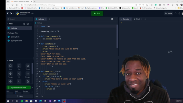Image resolution: width=183 pixels, height=103 pixels.
Task: Click the CPU usage bar
Action: (10, 93)
